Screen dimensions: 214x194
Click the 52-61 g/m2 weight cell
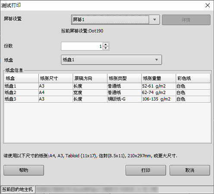click(159, 86)
